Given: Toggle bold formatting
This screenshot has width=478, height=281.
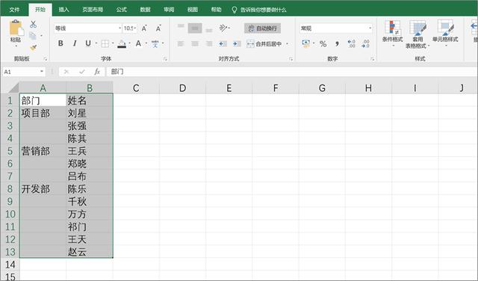Looking at the screenshot, I should [60, 43].
